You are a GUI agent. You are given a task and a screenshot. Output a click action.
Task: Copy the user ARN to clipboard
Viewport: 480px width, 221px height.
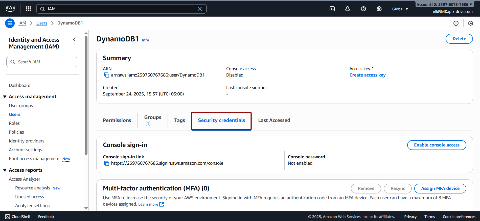pos(106,75)
